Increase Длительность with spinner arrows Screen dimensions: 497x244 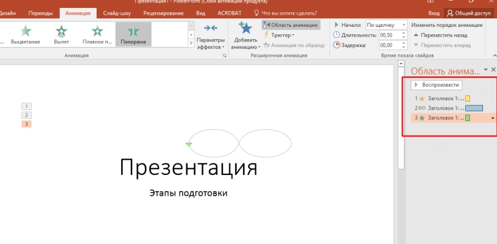click(x=404, y=33)
